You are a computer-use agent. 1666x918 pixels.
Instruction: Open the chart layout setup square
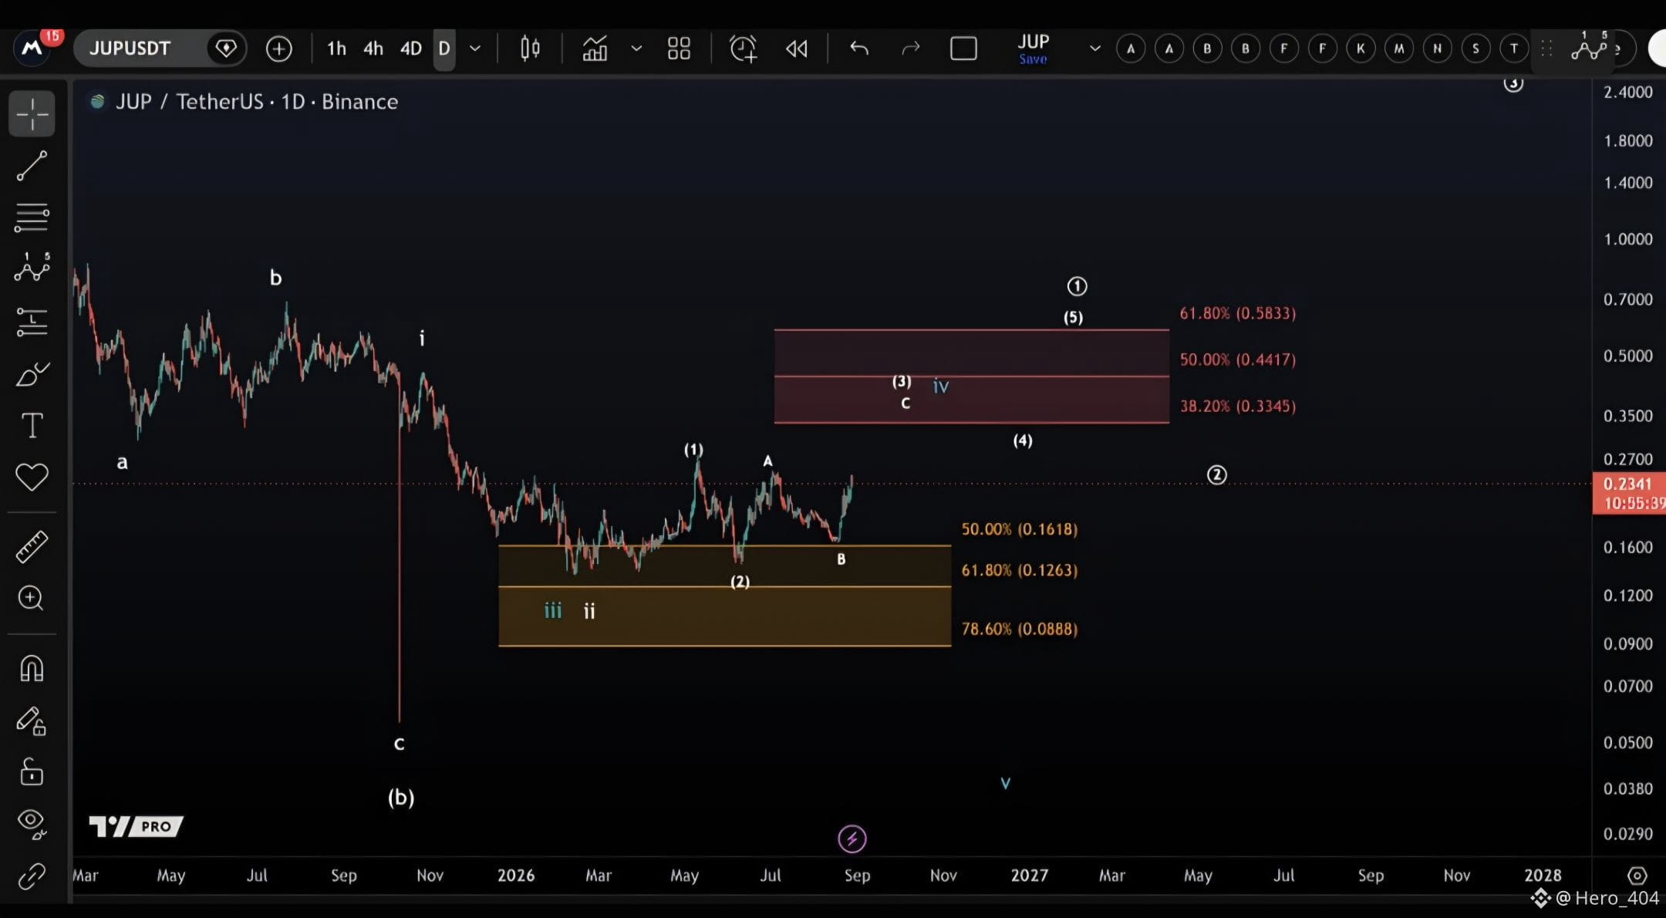point(963,49)
